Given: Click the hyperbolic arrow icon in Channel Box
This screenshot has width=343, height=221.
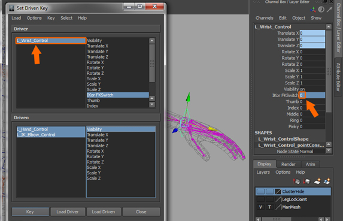Looking at the screenshot, I should [x=329, y=10].
